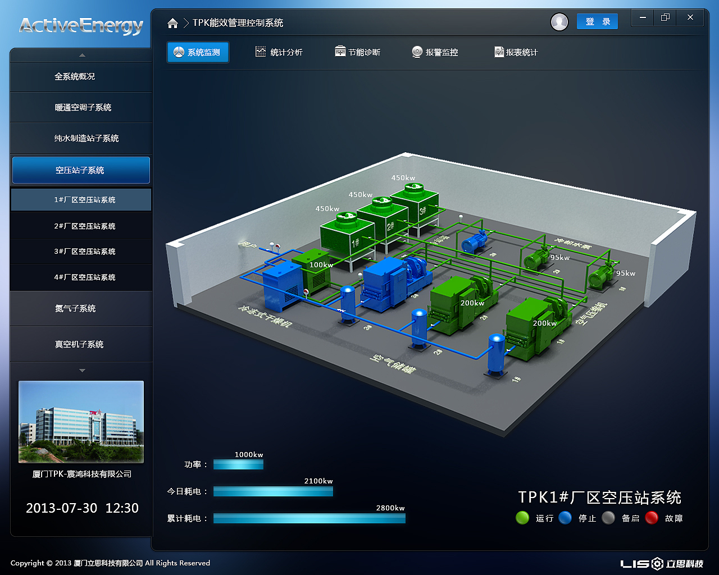
Task: Open 纯水制造站子系统 menu item
Action: click(x=81, y=138)
